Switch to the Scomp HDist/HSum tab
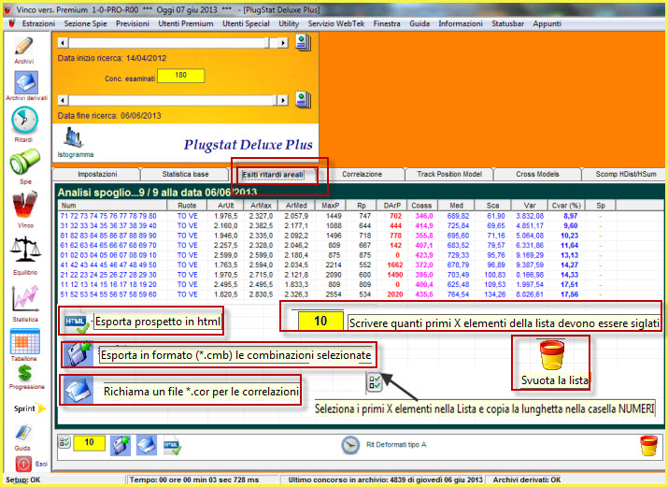 pos(624,174)
